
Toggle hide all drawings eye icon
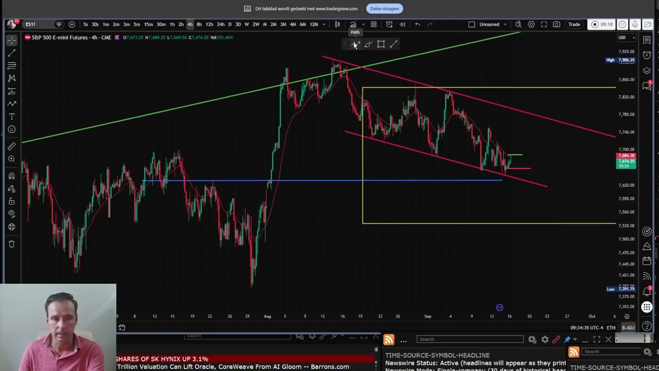11,214
